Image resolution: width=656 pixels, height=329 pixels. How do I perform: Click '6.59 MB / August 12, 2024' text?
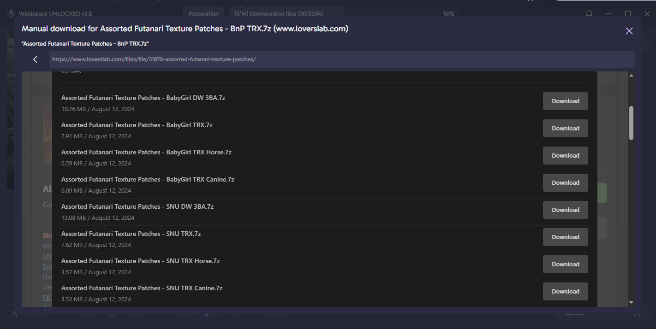[x=96, y=164]
